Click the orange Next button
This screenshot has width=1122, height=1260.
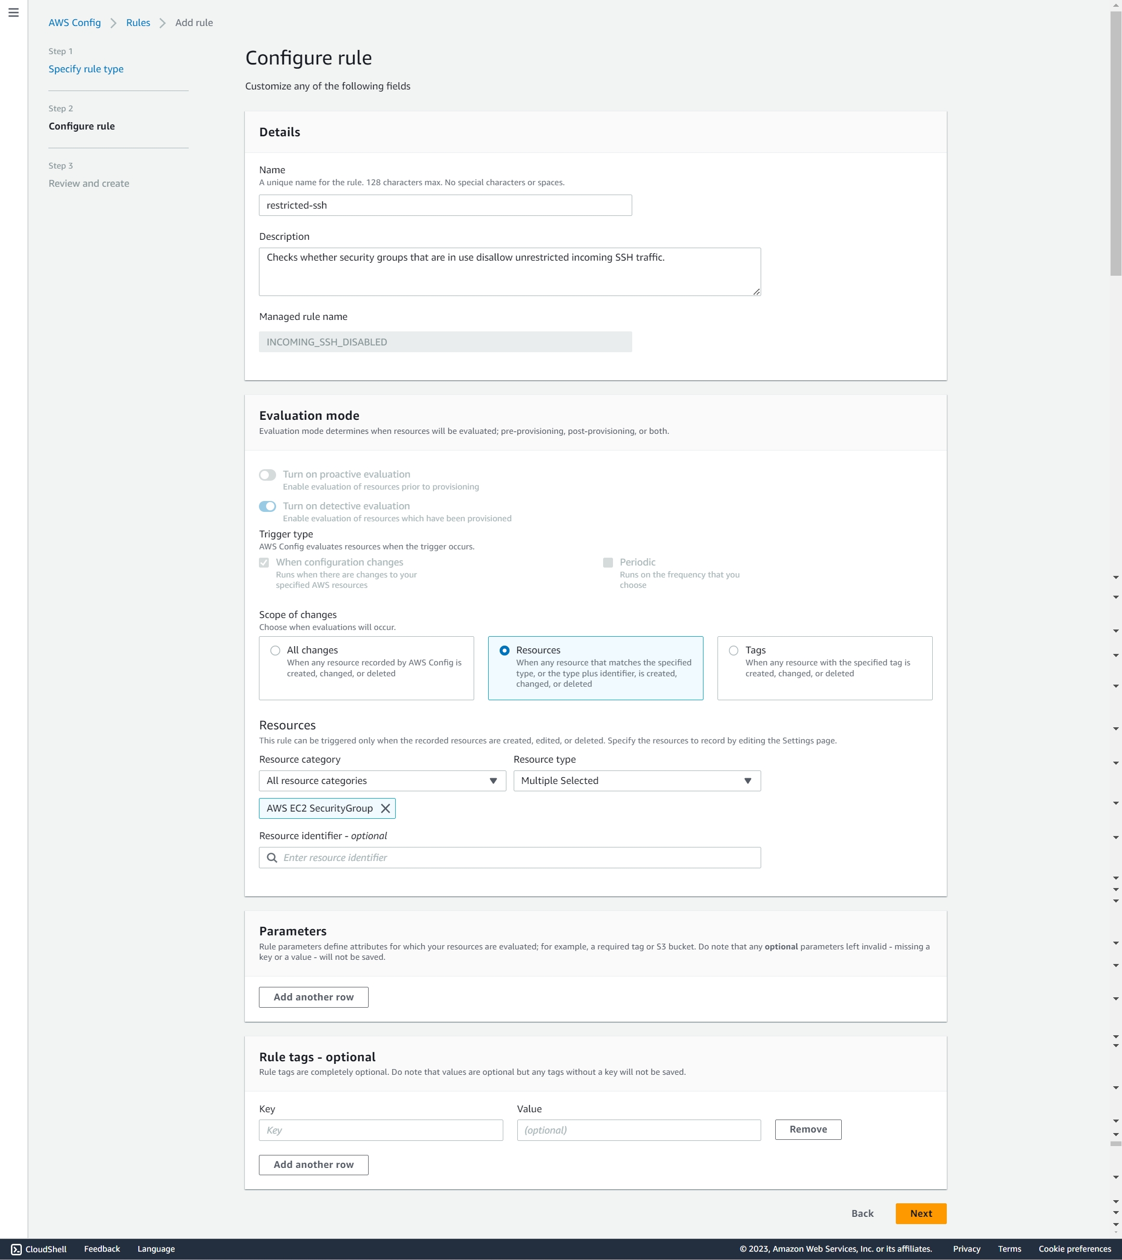(x=920, y=1213)
